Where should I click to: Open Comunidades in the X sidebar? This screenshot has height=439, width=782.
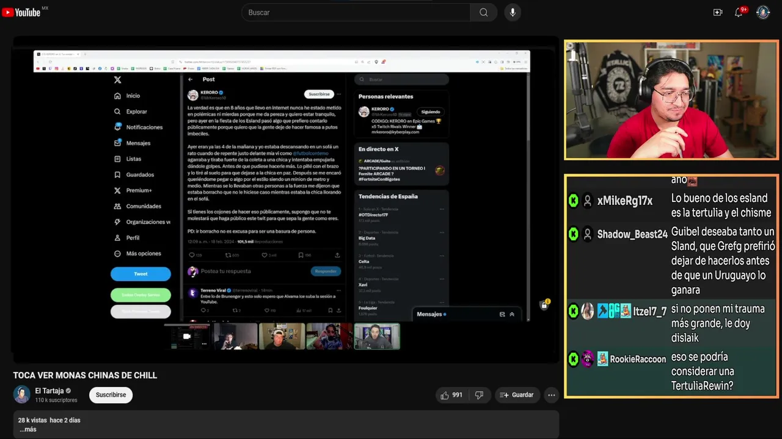tap(137, 207)
